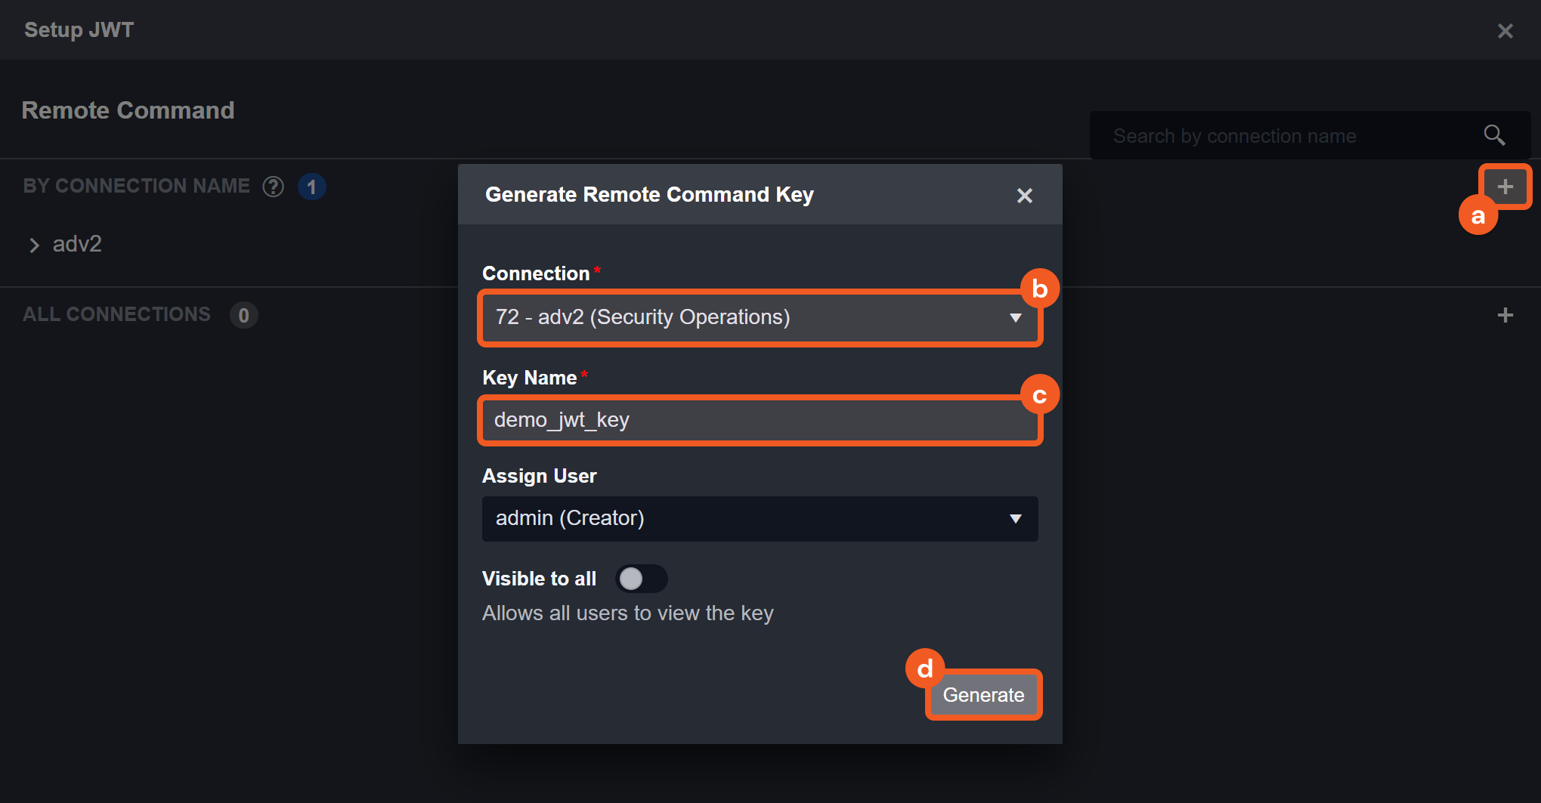Toggle the Visible to all switch
This screenshot has width=1541, height=803.
[641, 579]
